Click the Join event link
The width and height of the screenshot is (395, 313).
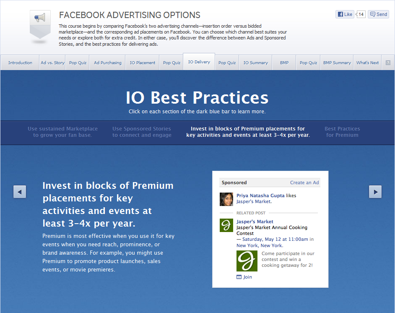tap(247, 277)
